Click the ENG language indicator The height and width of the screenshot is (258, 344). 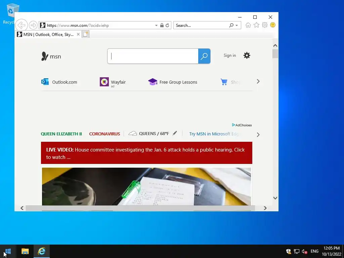point(314,251)
